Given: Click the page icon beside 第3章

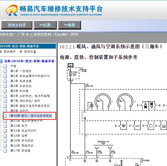Looking at the screenshot, I should pos(5,81).
